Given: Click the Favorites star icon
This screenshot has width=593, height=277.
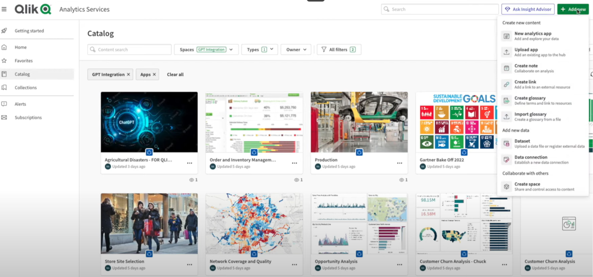Looking at the screenshot, I should point(4,61).
